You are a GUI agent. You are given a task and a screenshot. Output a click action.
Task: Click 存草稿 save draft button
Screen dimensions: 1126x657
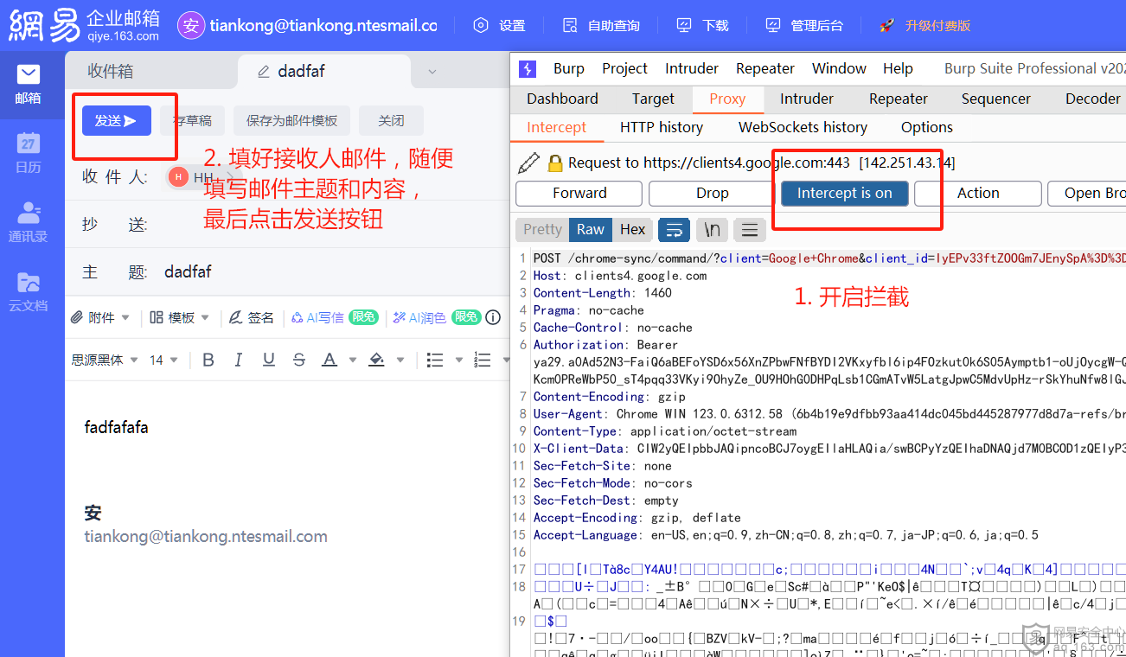click(192, 121)
